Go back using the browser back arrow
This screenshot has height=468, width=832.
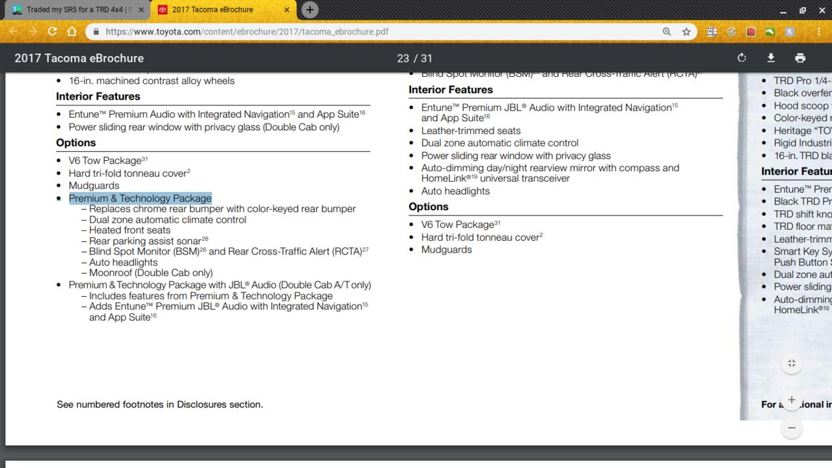pos(14,31)
